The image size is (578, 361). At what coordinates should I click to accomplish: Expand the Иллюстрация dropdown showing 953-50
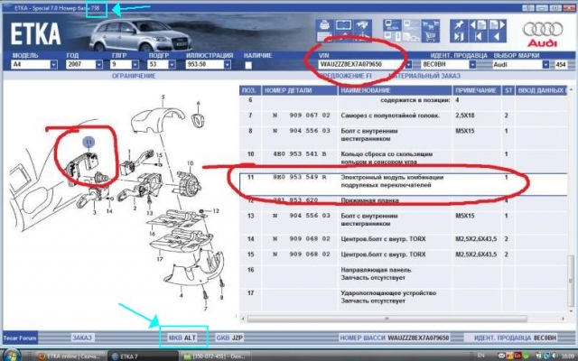click(x=227, y=64)
